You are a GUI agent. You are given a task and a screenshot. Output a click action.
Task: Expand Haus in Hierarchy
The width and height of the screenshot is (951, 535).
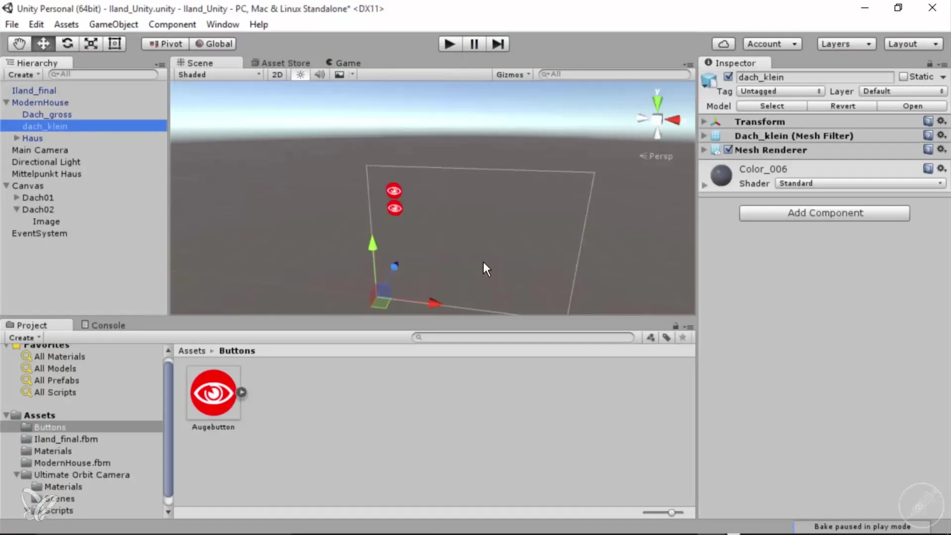(16, 138)
